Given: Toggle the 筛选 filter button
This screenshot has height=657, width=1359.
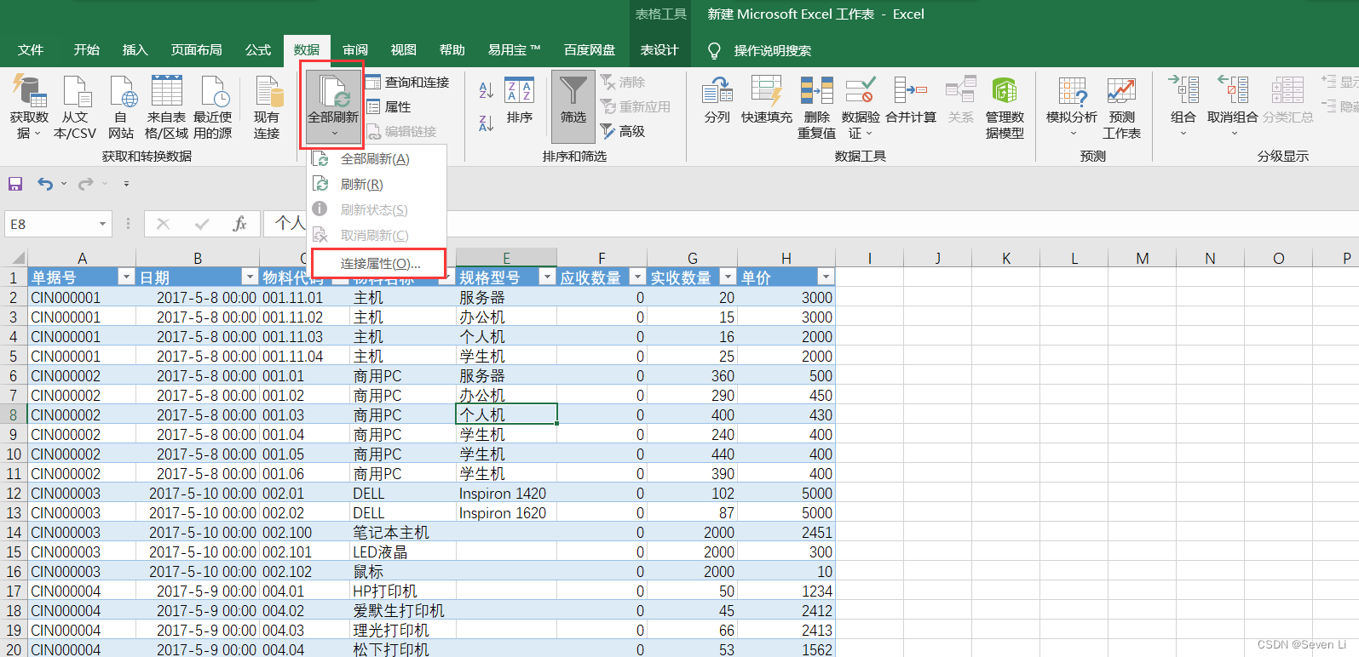Looking at the screenshot, I should (573, 106).
